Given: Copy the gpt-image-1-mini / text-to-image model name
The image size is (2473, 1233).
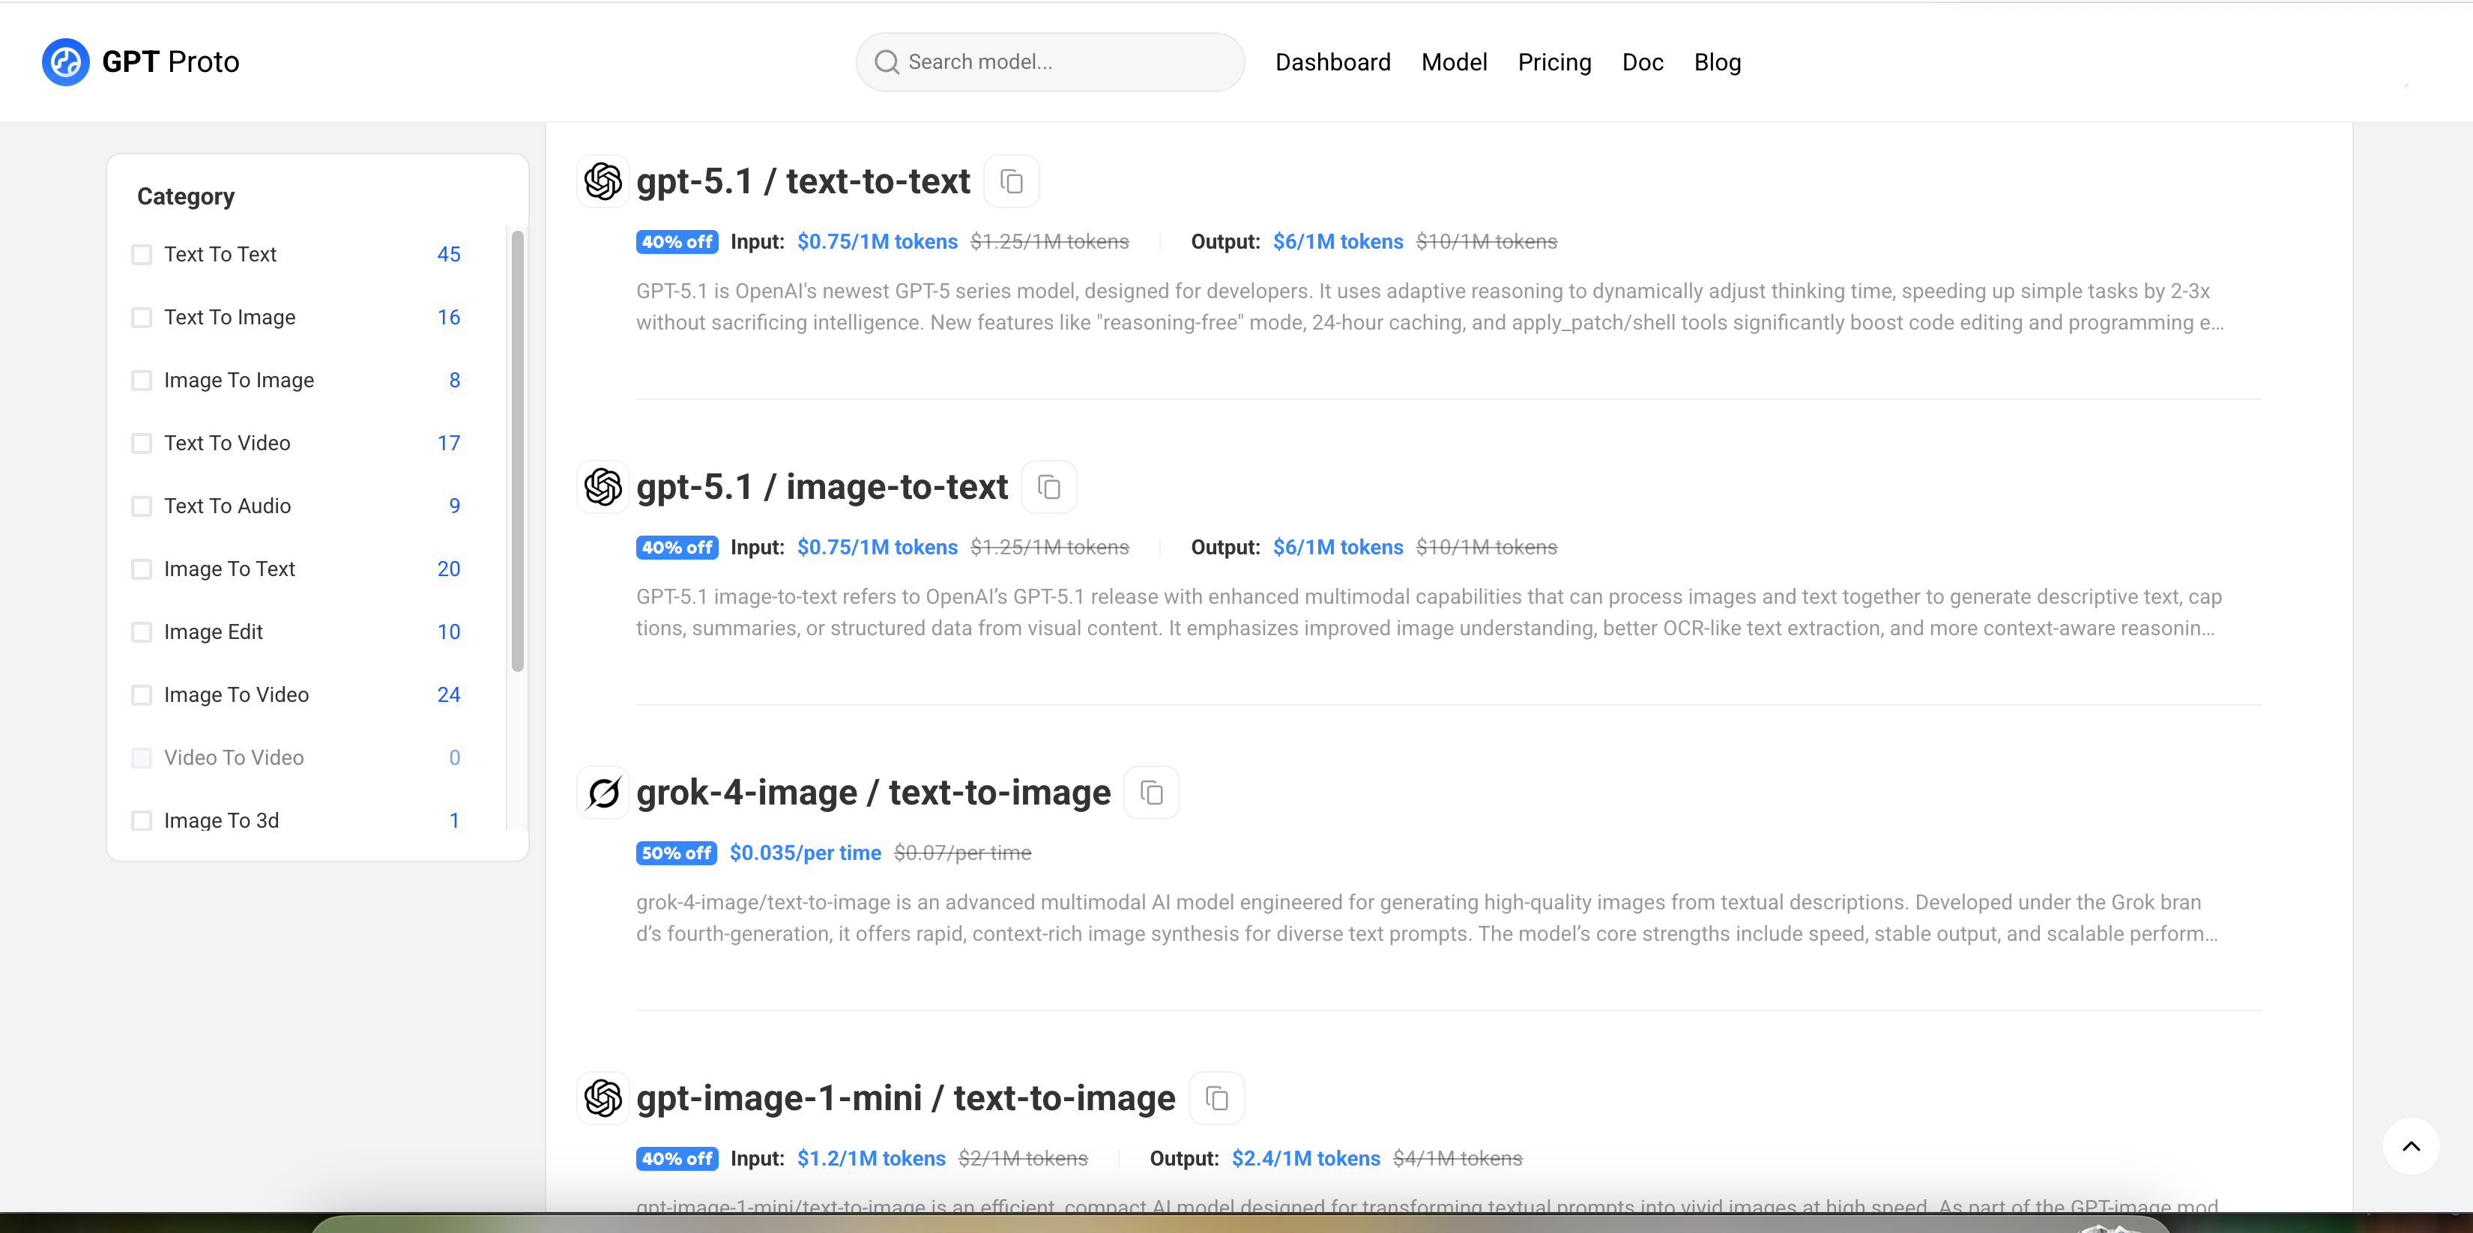Looking at the screenshot, I should coord(1216,1097).
